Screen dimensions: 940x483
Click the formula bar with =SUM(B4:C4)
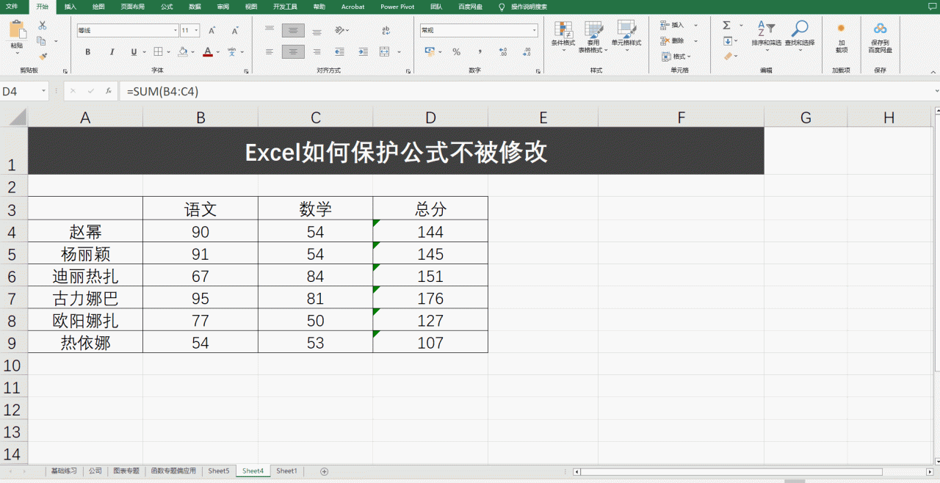(528, 91)
